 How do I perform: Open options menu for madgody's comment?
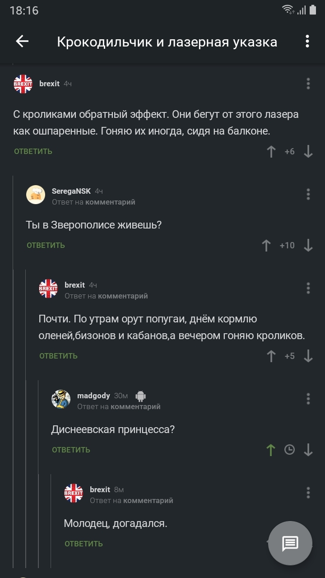[308, 399]
